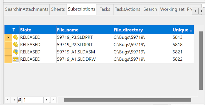Go to the previous record

coord(14,100)
